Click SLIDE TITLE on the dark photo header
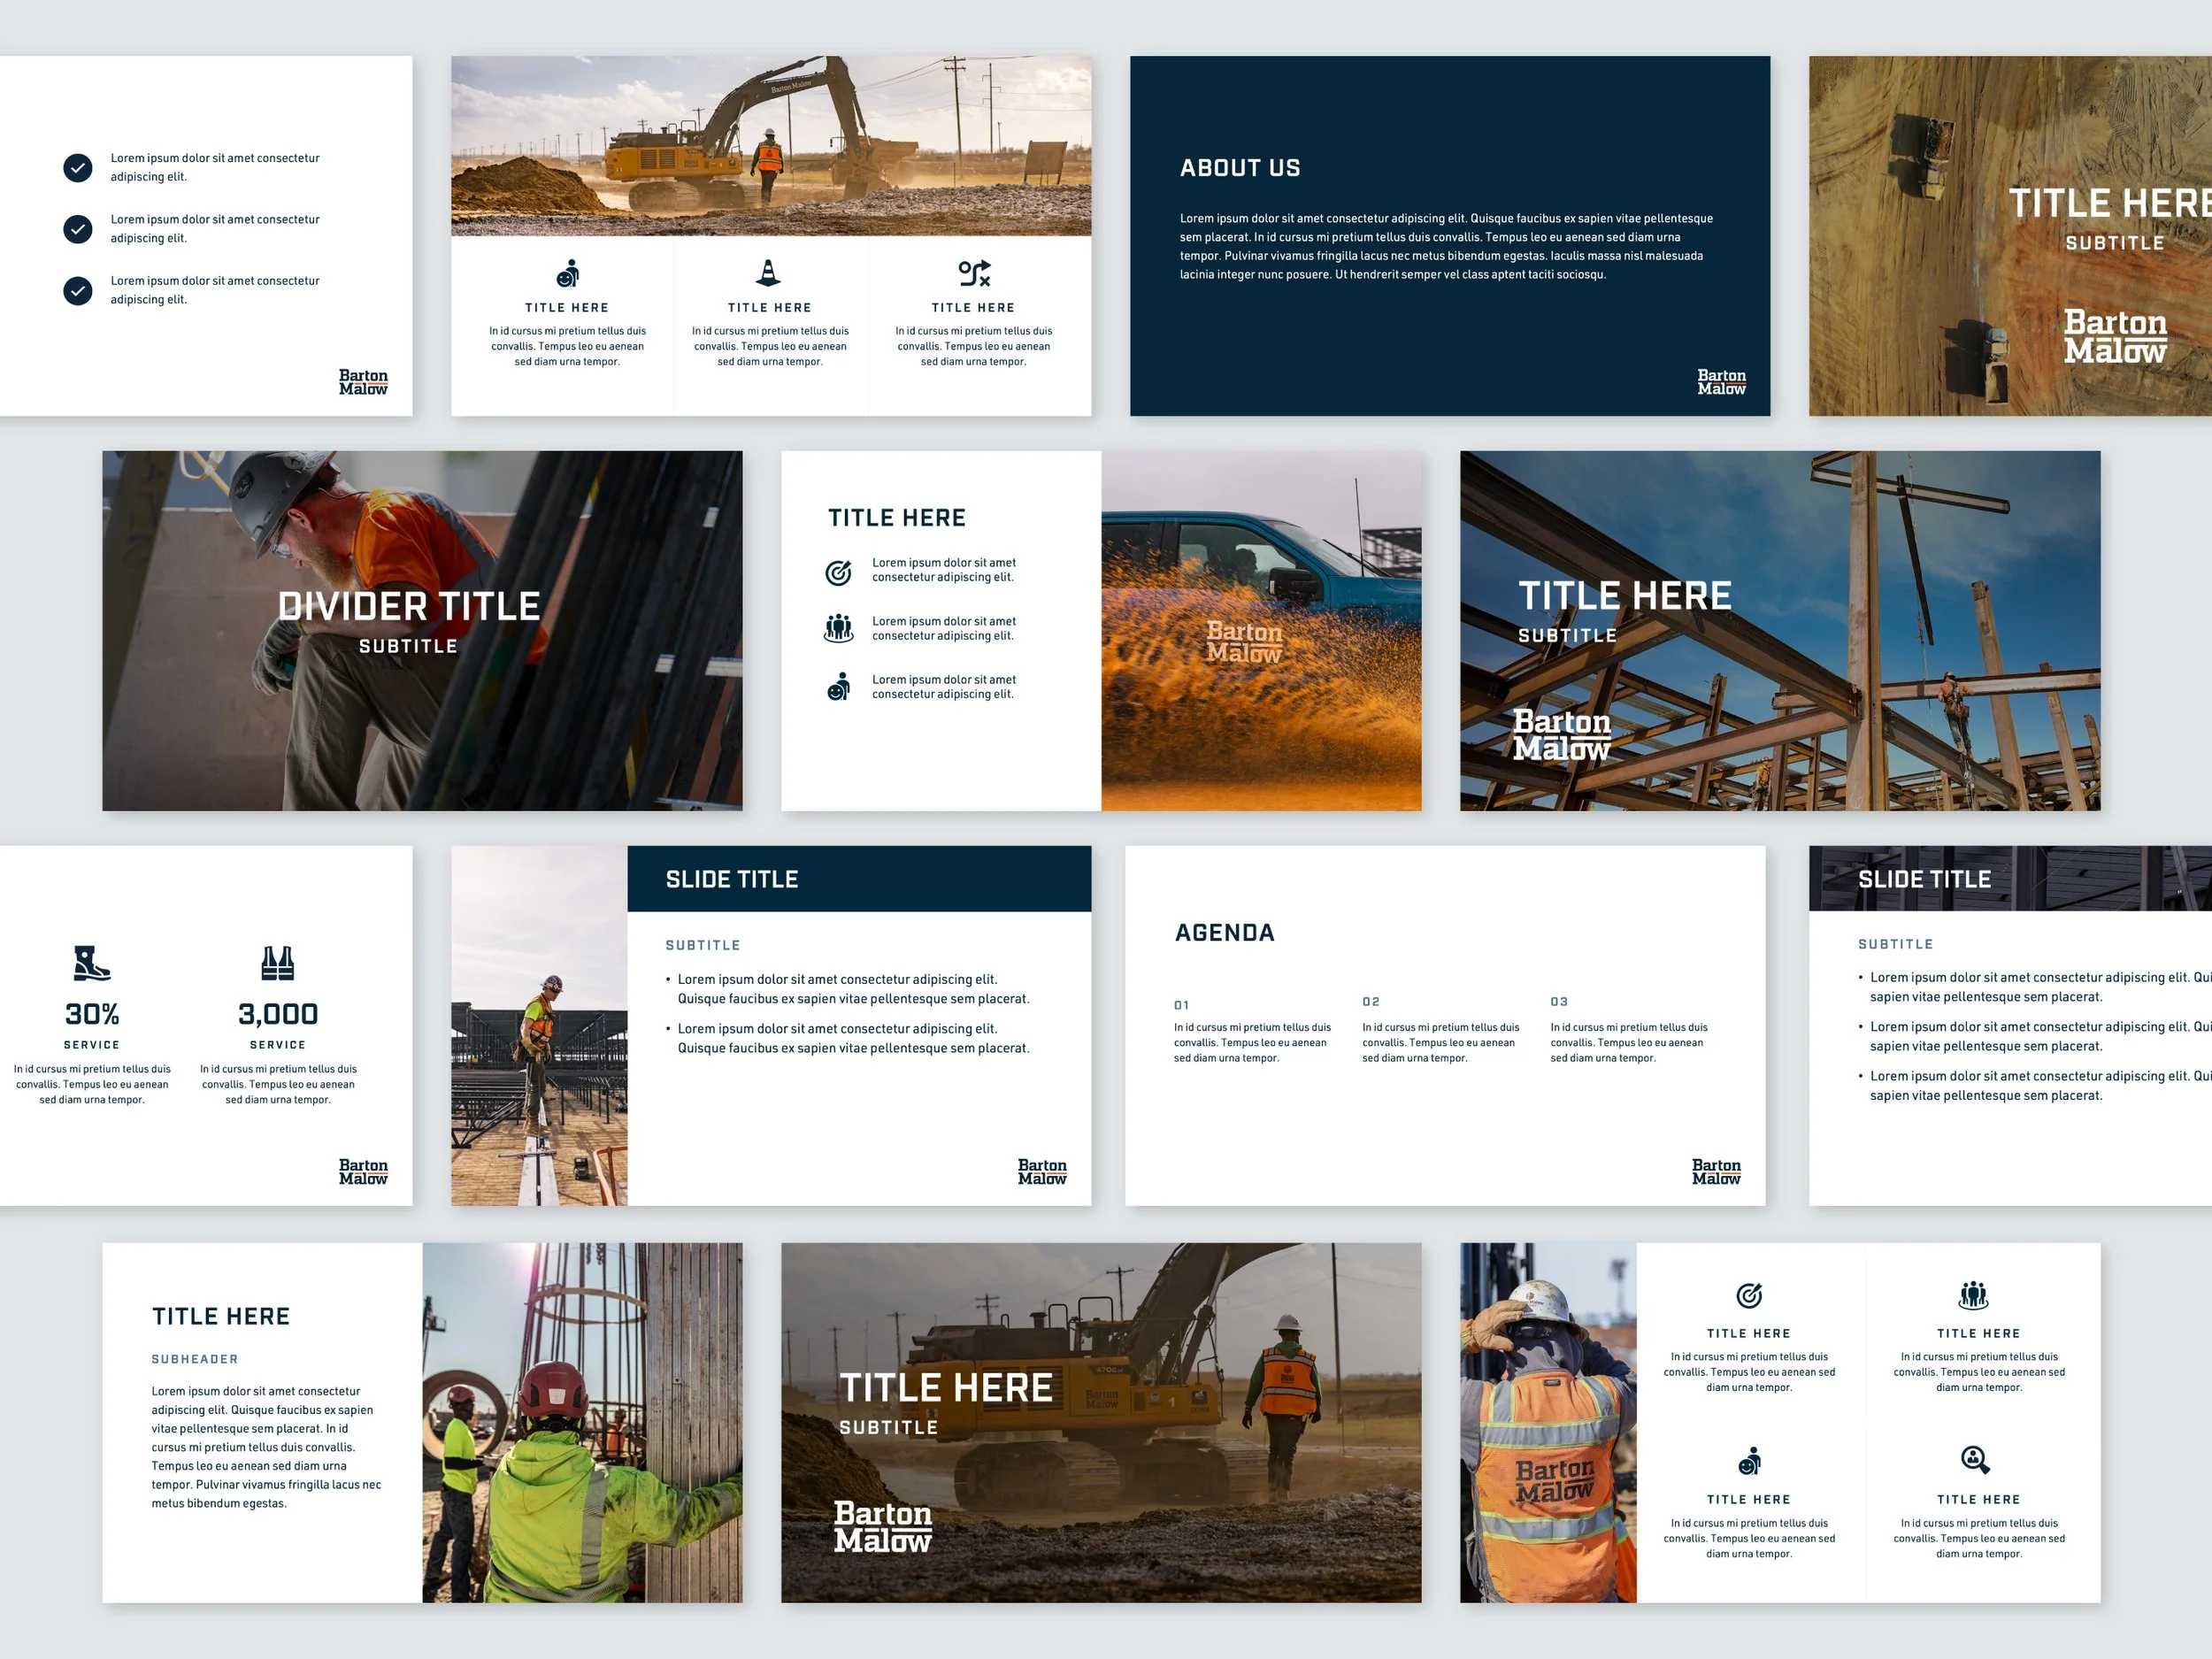The height and width of the screenshot is (1659, 2212). point(1925,879)
